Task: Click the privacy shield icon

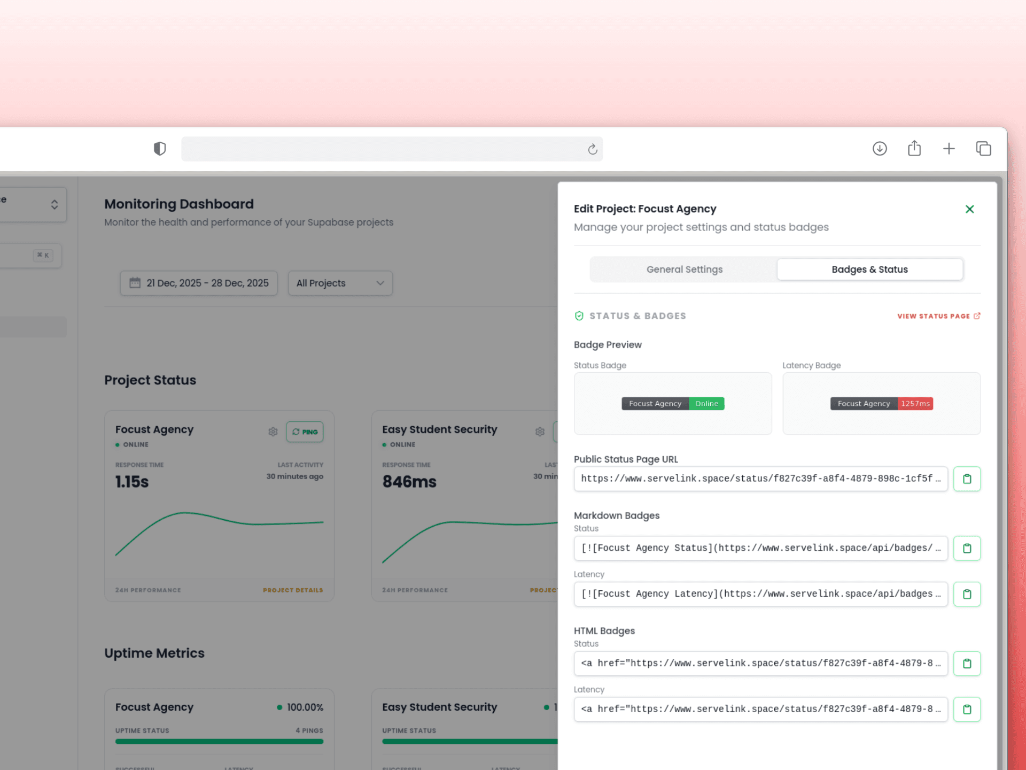Action: point(160,148)
